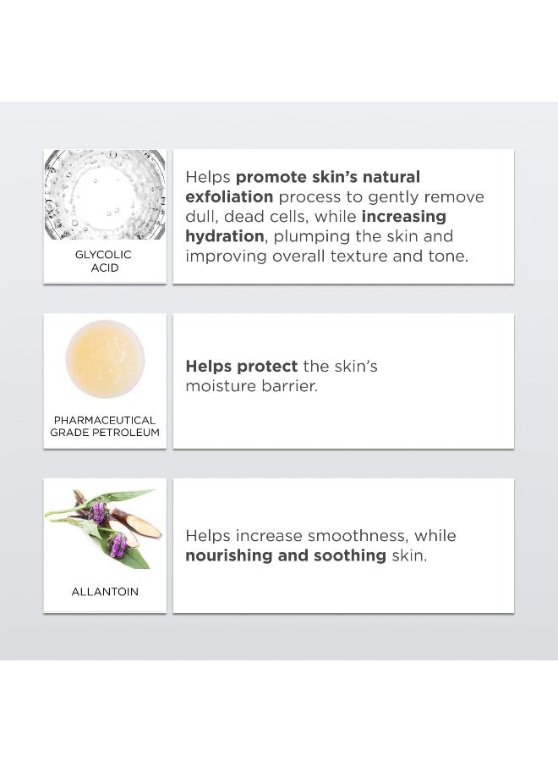Click the bold word "exfoliation"
Screen dimensions: 558x762
click(229, 197)
